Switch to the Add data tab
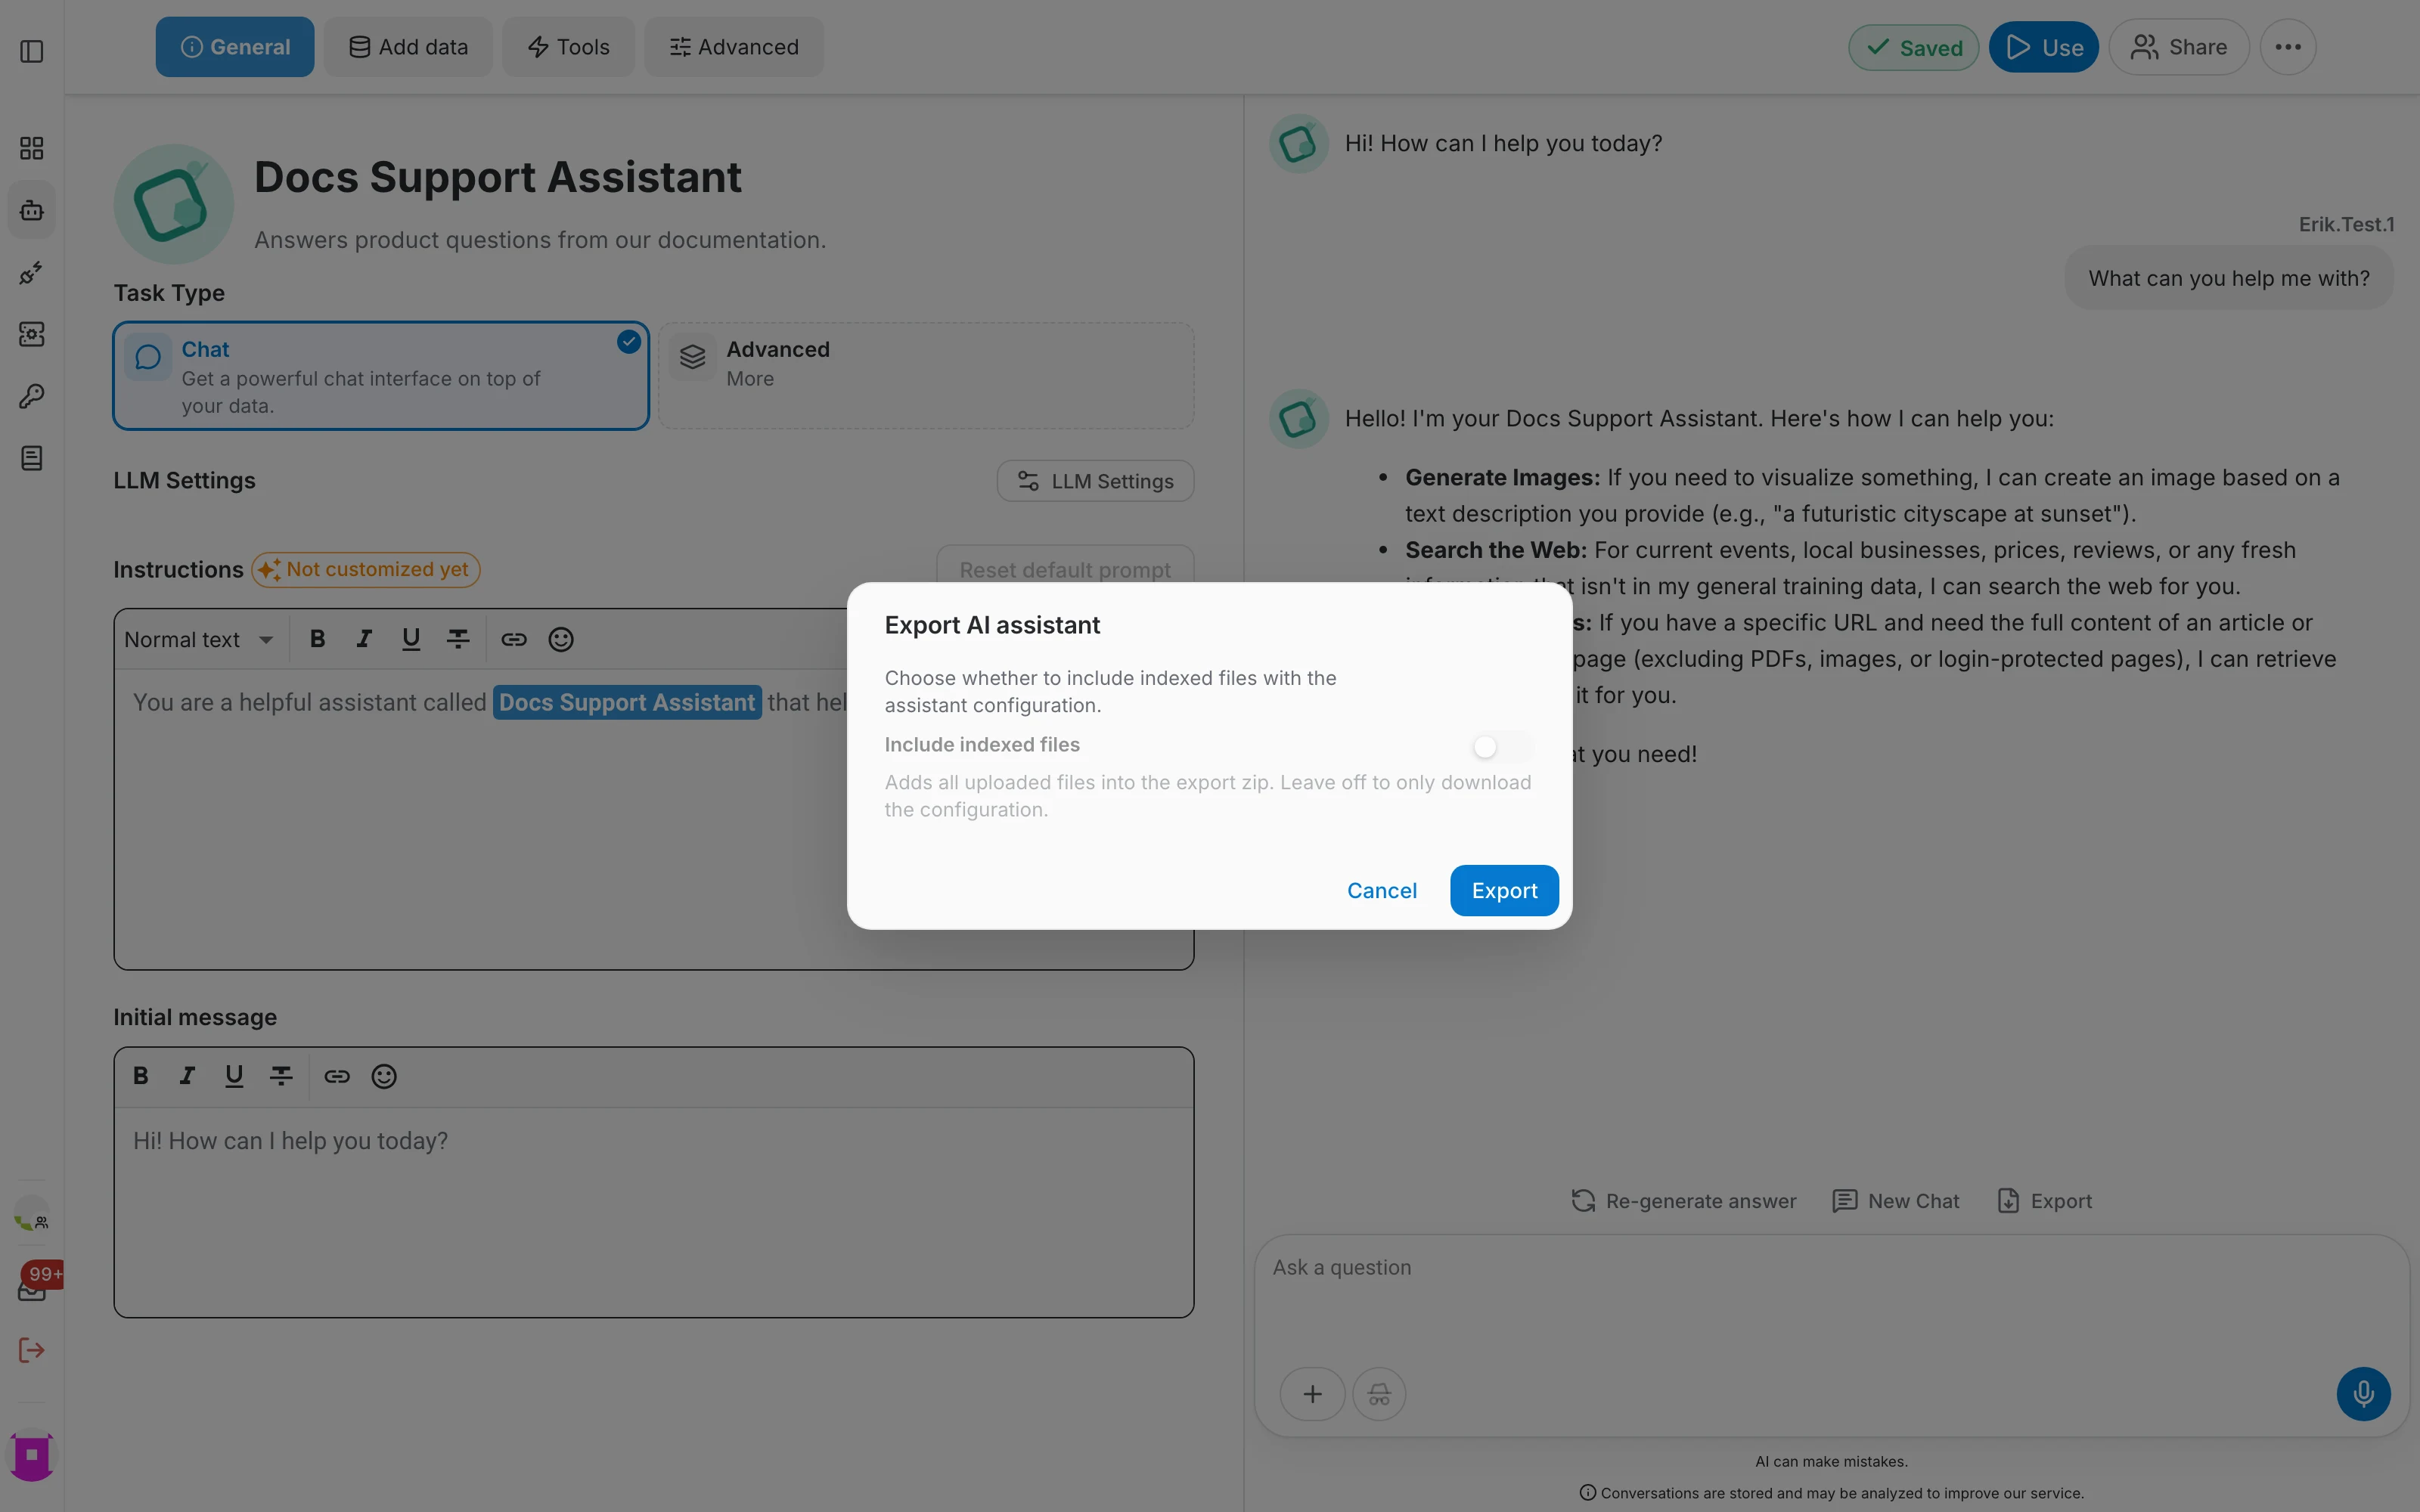2420x1512 pixels. pyautogui.click(x=408, y=47)
